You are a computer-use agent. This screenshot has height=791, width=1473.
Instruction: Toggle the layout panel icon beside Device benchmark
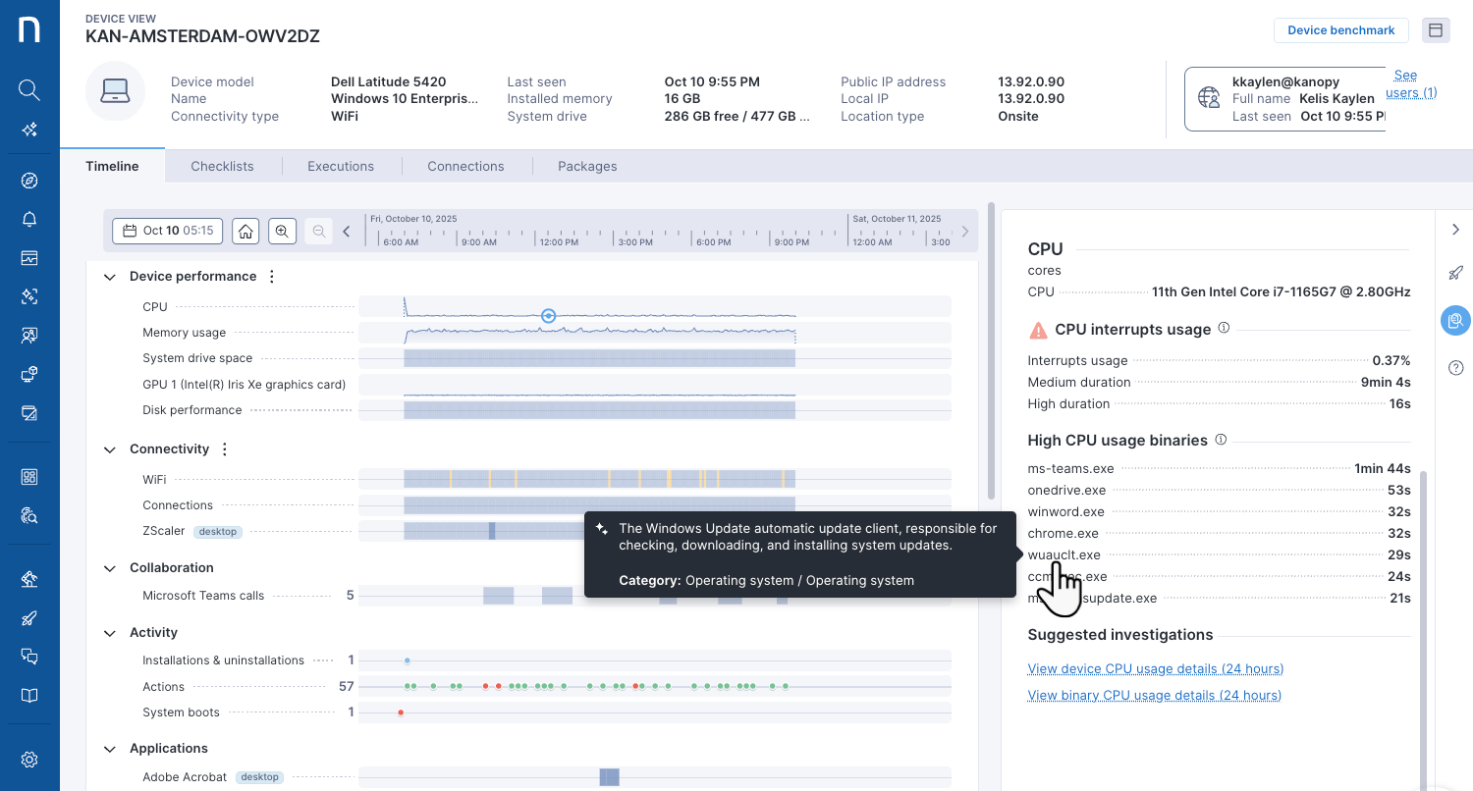pyautogui.click(x=1435, y=30)
